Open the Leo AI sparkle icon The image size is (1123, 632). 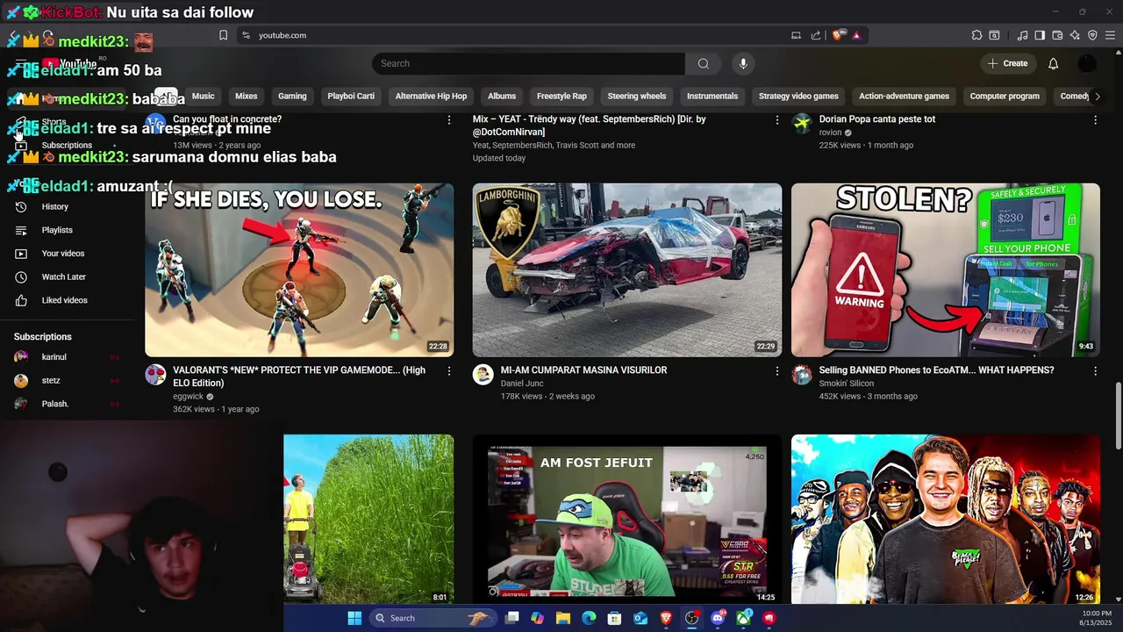(1075, 35)
